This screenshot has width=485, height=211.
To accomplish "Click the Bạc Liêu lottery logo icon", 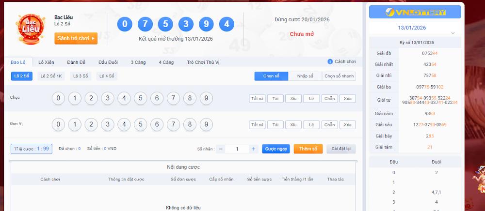I will pyautogui.click(x=30, y=29).
